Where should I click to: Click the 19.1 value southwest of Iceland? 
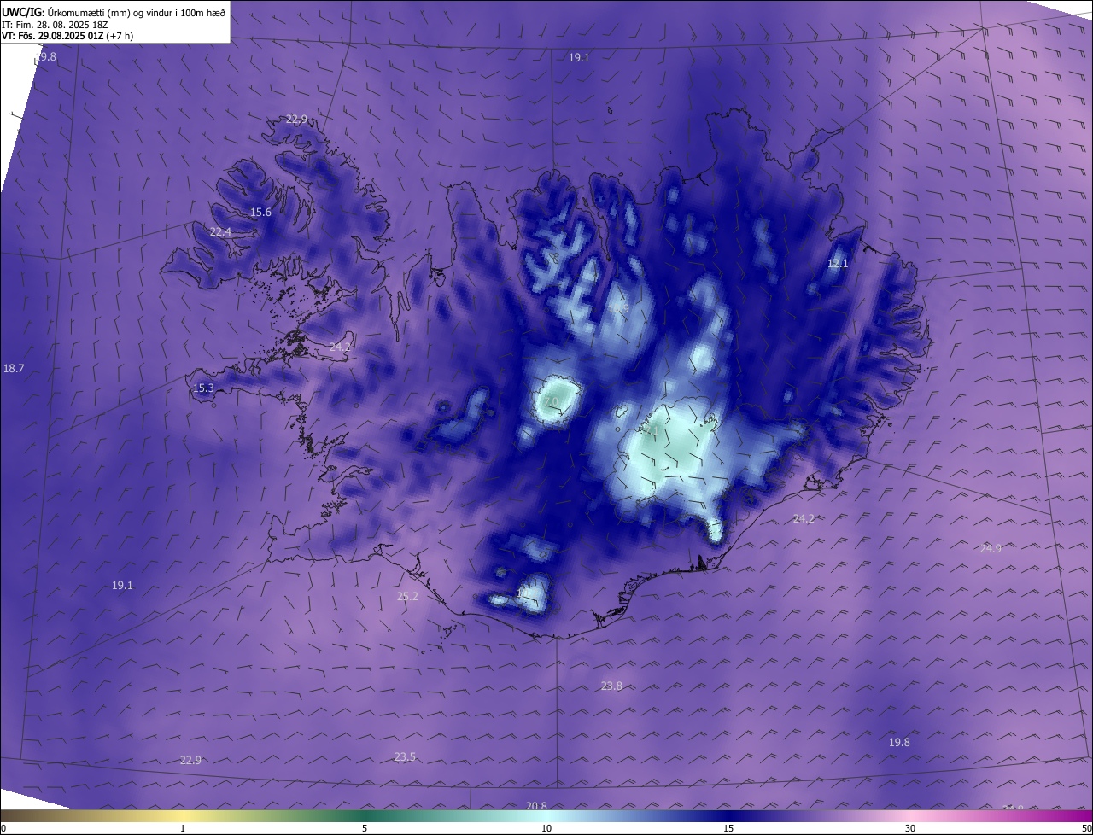point(122,586)
